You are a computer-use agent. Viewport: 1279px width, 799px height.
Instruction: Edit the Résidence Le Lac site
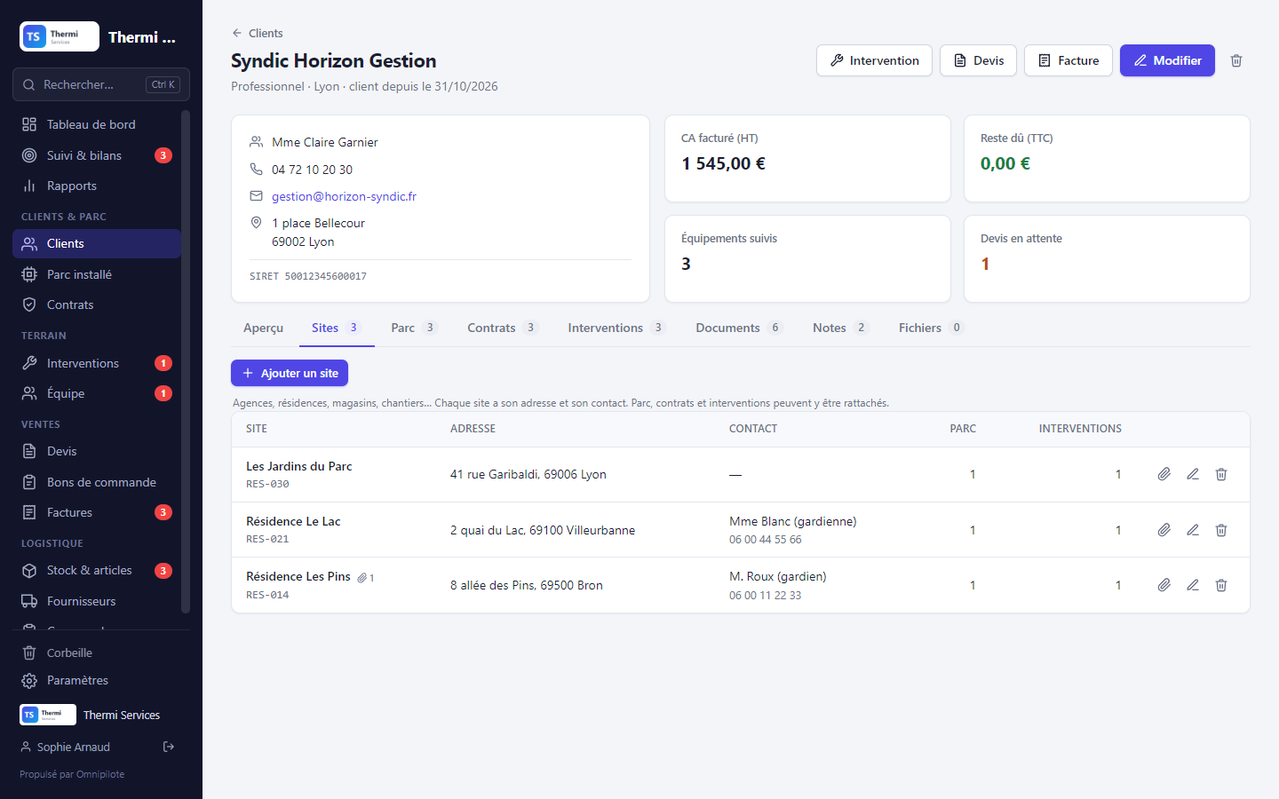[1193, 530]
